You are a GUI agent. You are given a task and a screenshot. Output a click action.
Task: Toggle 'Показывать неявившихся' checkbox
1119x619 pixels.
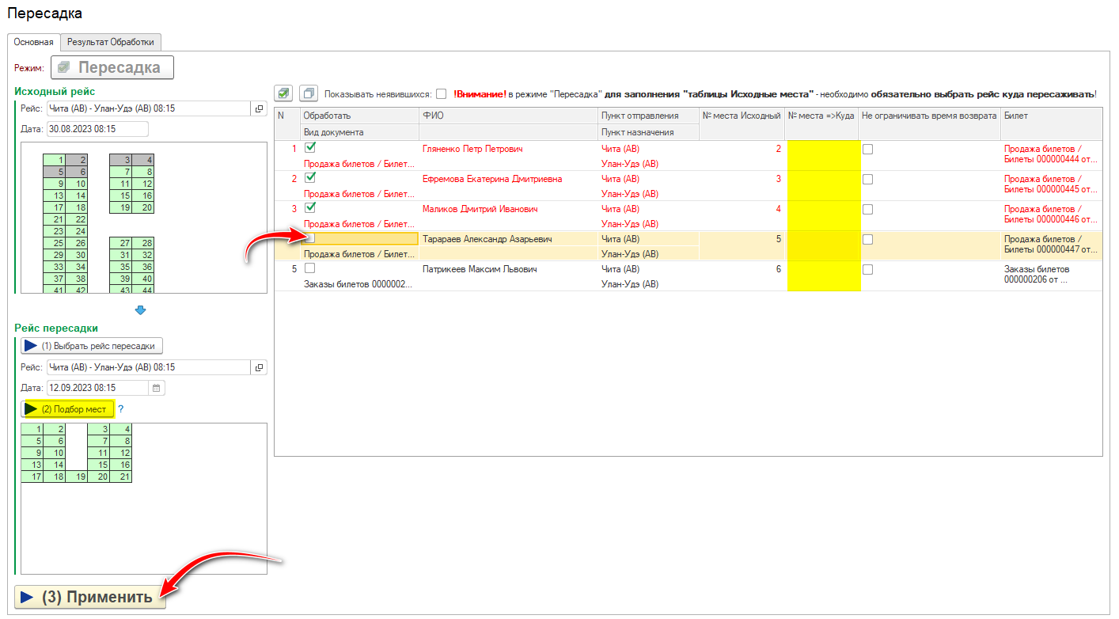441,93
